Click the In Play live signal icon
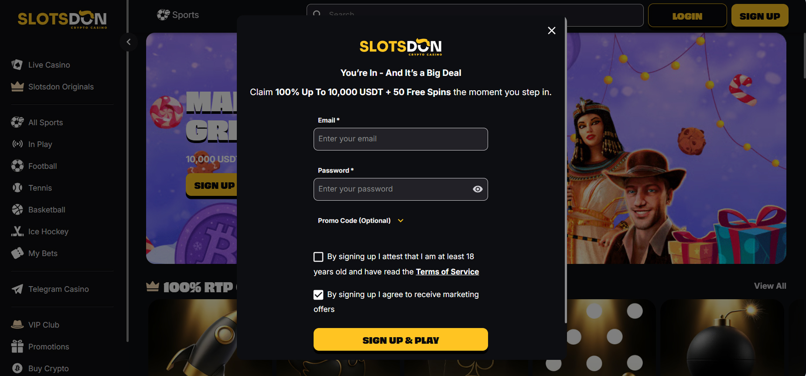The width and height of the screenshot is (806, 376). (x=17, y=144)
